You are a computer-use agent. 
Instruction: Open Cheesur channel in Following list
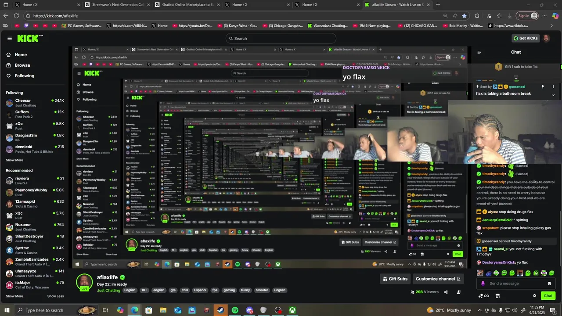35,103
